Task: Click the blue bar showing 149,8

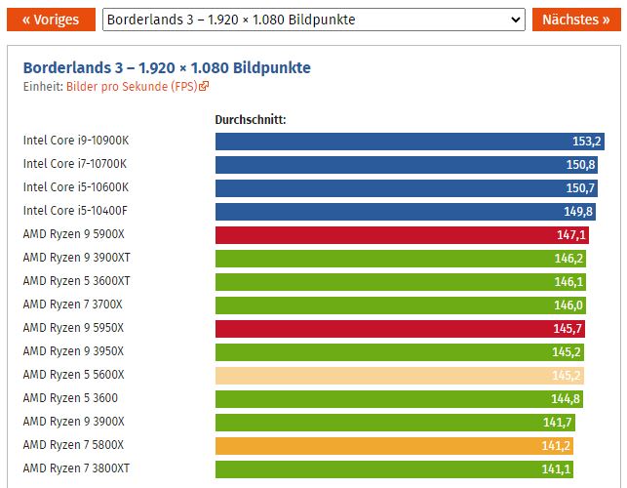Action: tap(406, 212)
